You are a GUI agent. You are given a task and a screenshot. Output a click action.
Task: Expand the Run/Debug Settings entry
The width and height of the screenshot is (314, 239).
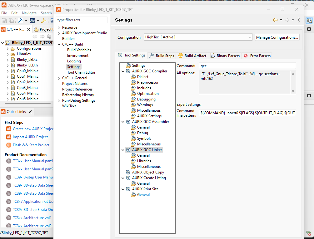pyautogui.click(x=59, y=100)
